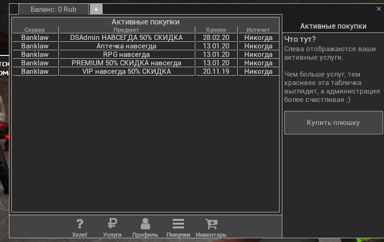Select row DSAdmin НАВСЕГДА 50% СКИДКА
Image resolution: width=384 pixels, height=242 pixels.
click(x=146, y=38)
